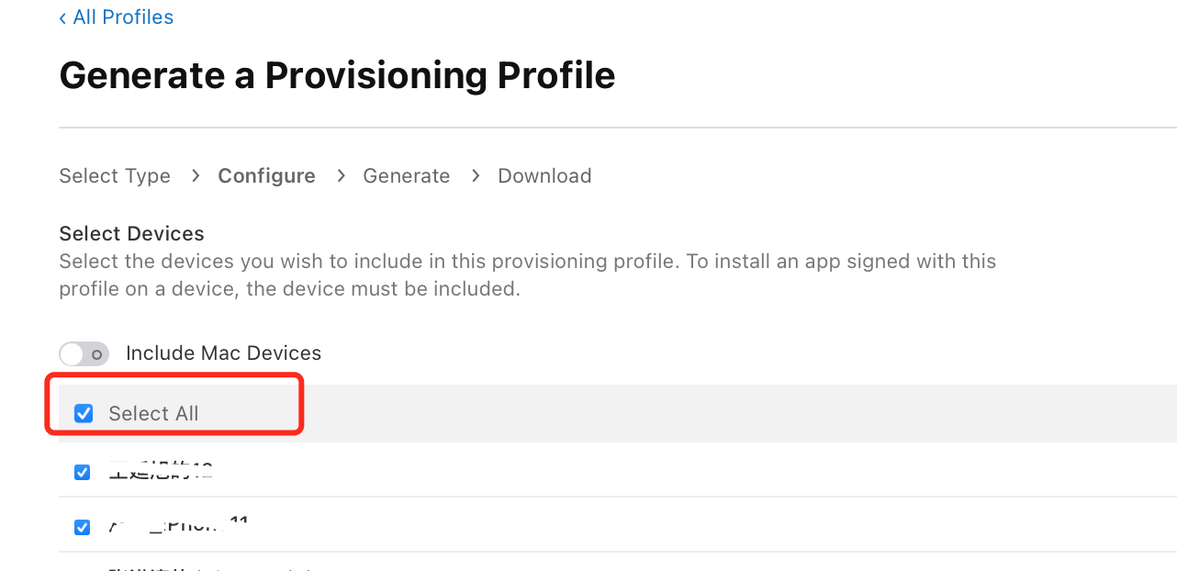Click the Generate a Provisioning Profile heading
The image size is (1177, 571).
pos(337,75)
